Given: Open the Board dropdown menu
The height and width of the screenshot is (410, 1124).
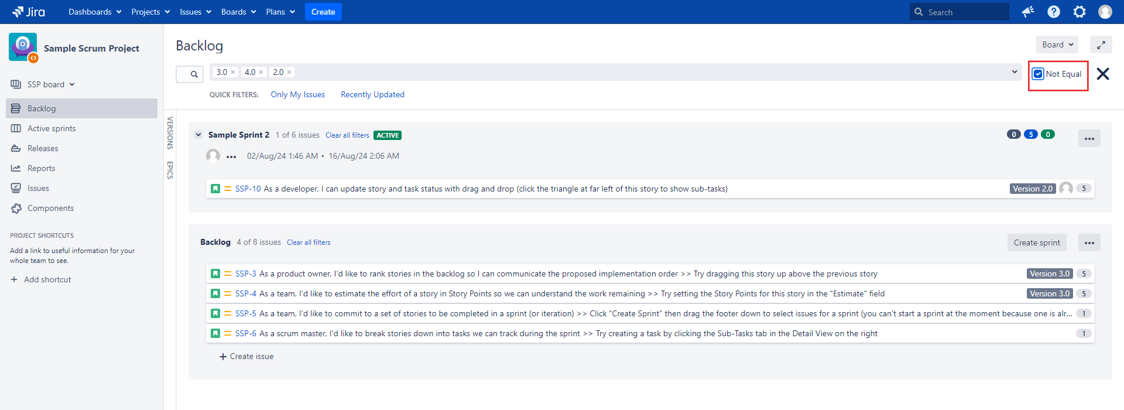Looking at the screenshot, I should (x=1057, y=45).
